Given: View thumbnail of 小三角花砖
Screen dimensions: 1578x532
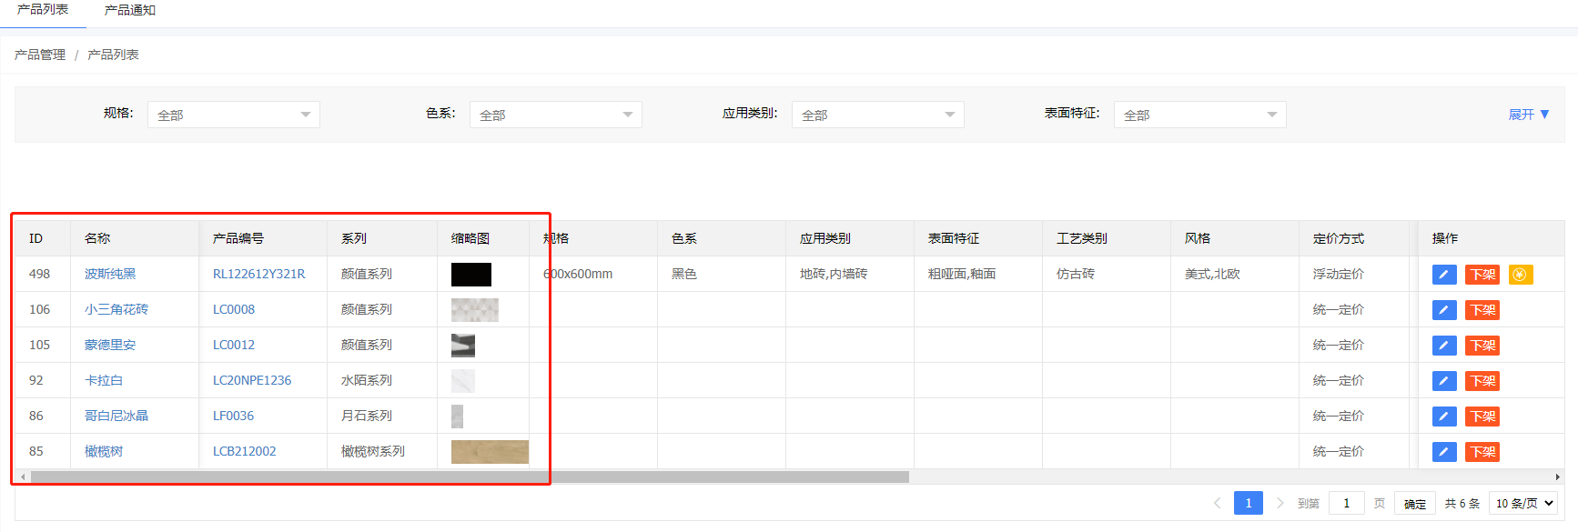Looking at the screenshot, I should pyautogui.click(x=475, y=310).
